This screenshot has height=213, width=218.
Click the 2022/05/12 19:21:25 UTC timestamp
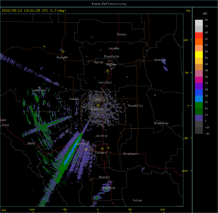[x=25, y=11]
